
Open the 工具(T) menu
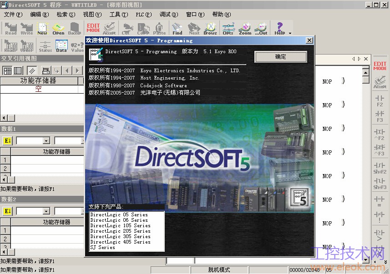pyautogui.click(x=119, y=15)
